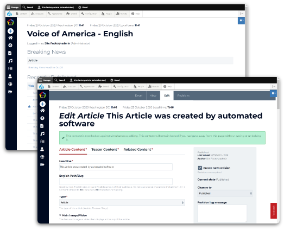Open People menu in Edit Article window

138,86
